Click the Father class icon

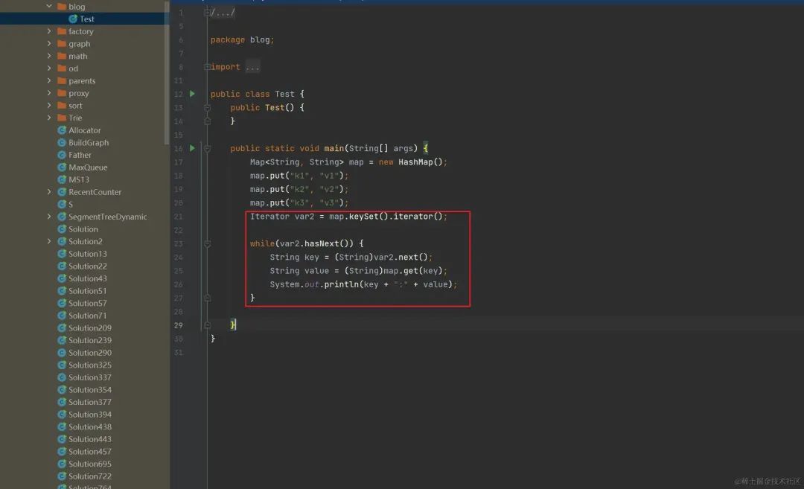pyautogui.click(x=62, y=155)
